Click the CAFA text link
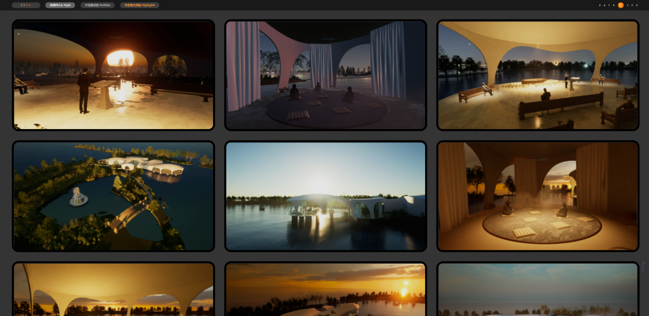 tap(608, 5)
